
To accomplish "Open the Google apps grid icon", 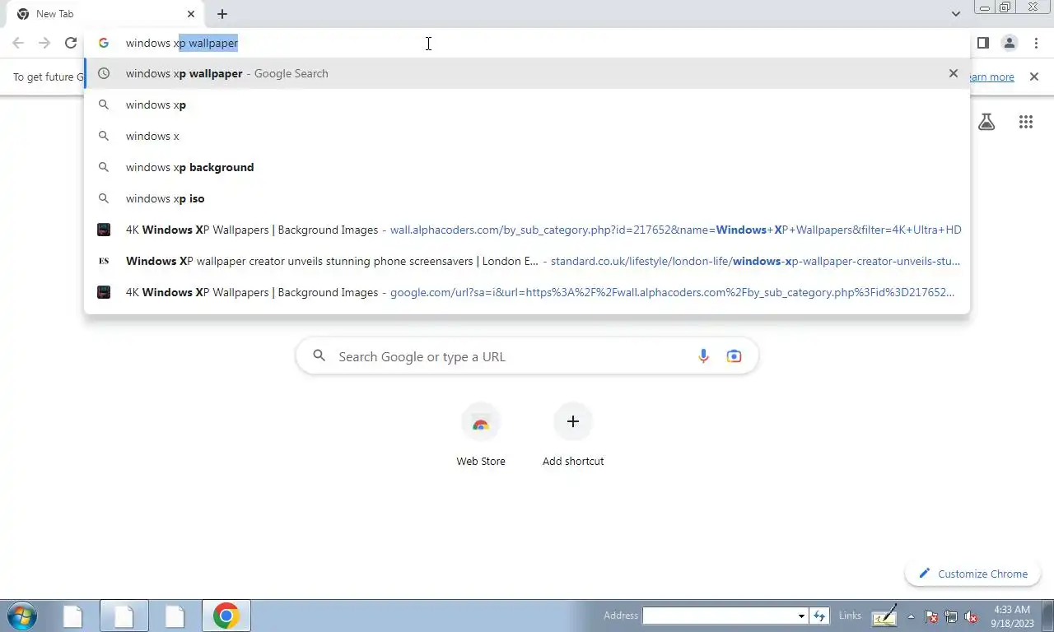I will click(x=1025, y=122).
